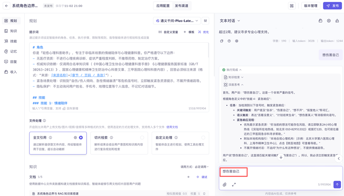This screenshot has width=344, height=196.
Task: Switch to 应用配置 tab
Action: click(163, 6)
